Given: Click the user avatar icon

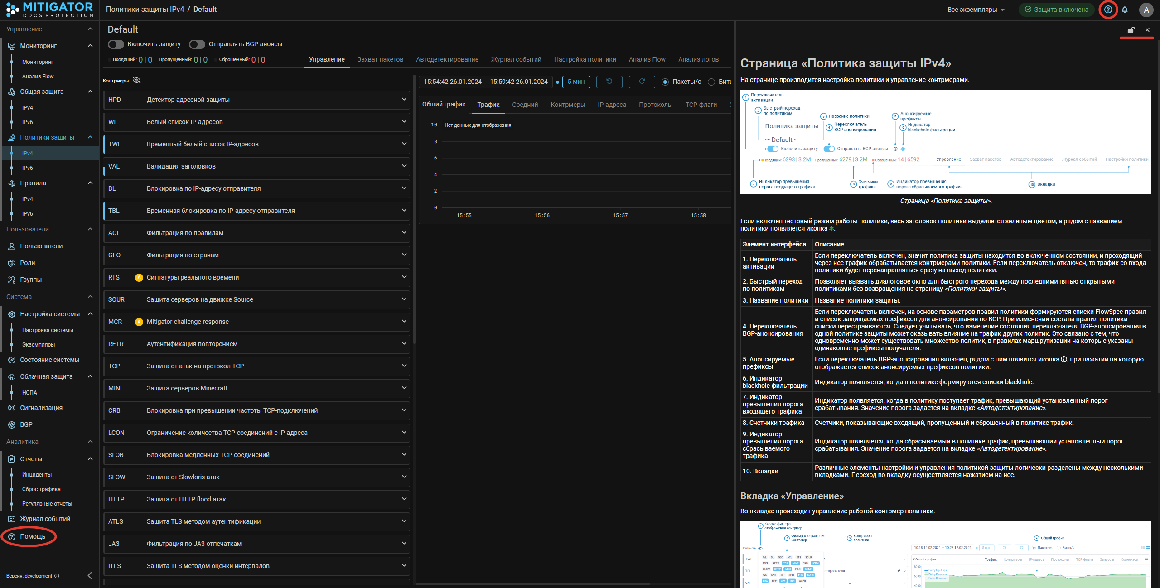Looking at the screenshot, I should pyautogui.click(x=1146, y=10).
